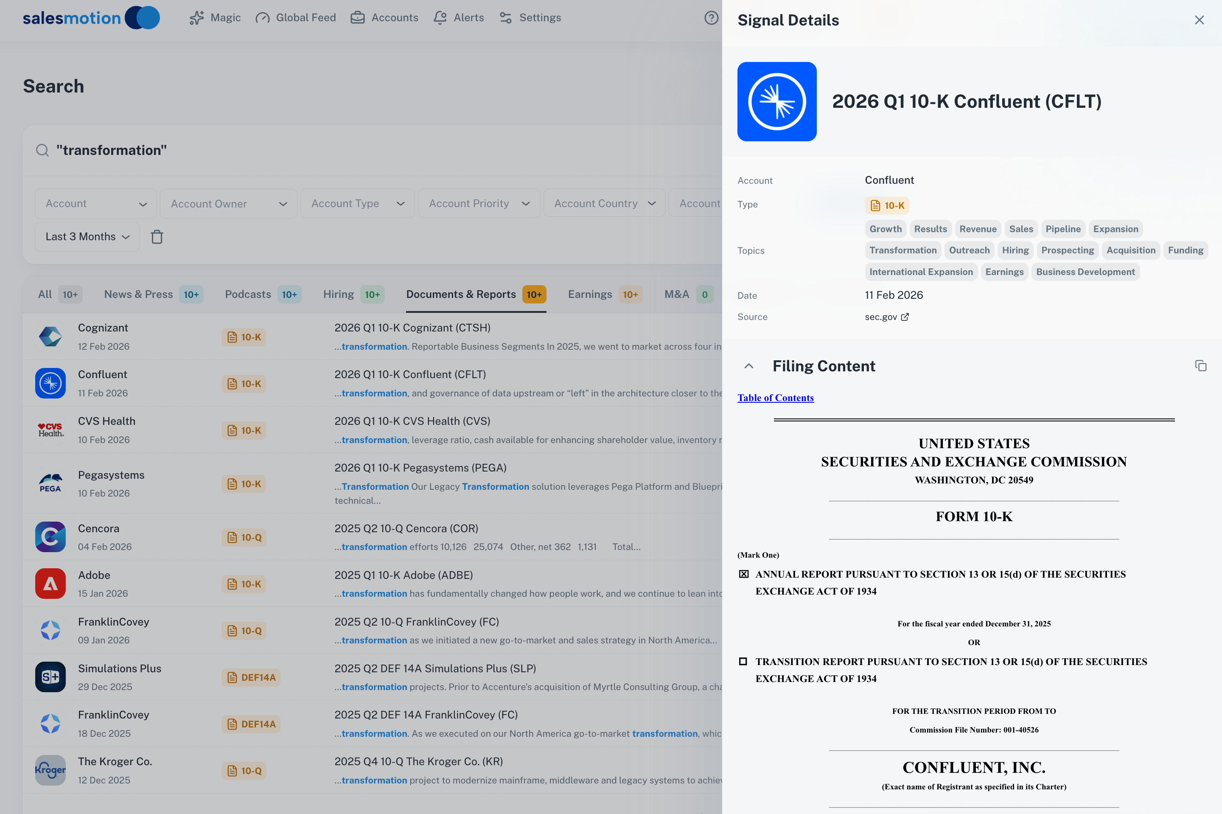Click the Transformation topic tag
The width and height of the screenshot is (1222, 814).
click(x=902, y=251)
